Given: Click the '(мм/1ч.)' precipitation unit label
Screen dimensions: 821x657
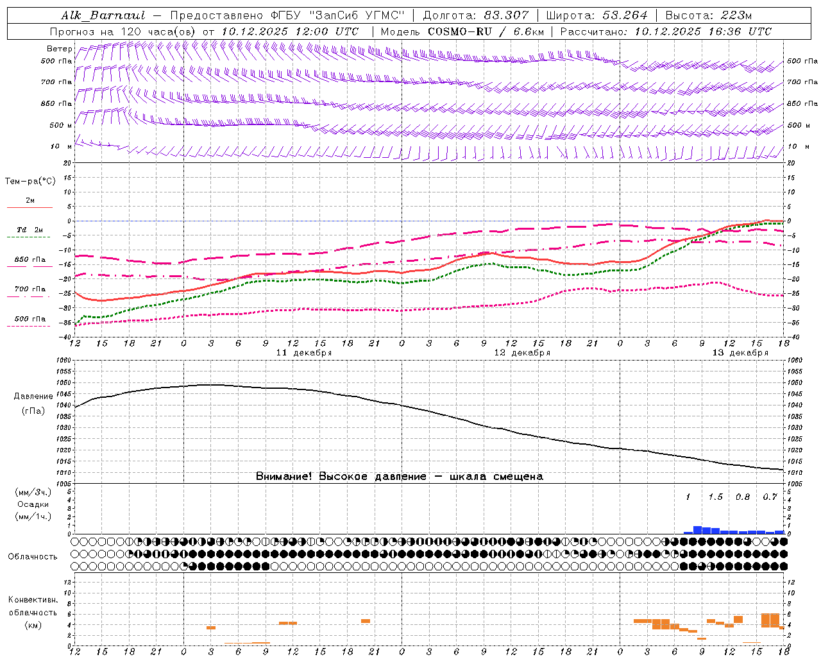Looking at the screenshot, I should pos(33,516).
